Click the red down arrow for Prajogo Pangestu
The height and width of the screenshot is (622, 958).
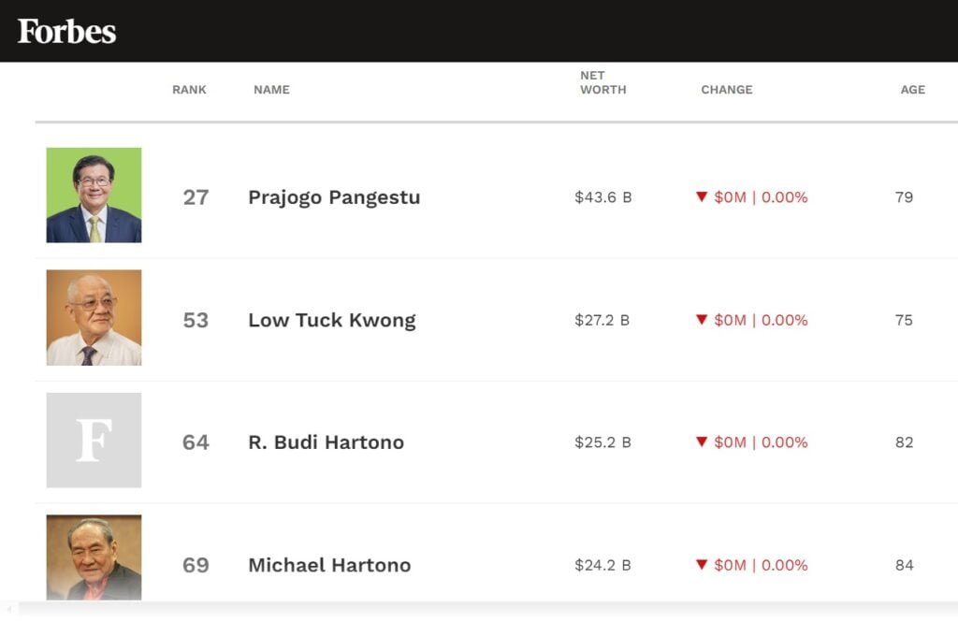(701, 197)
